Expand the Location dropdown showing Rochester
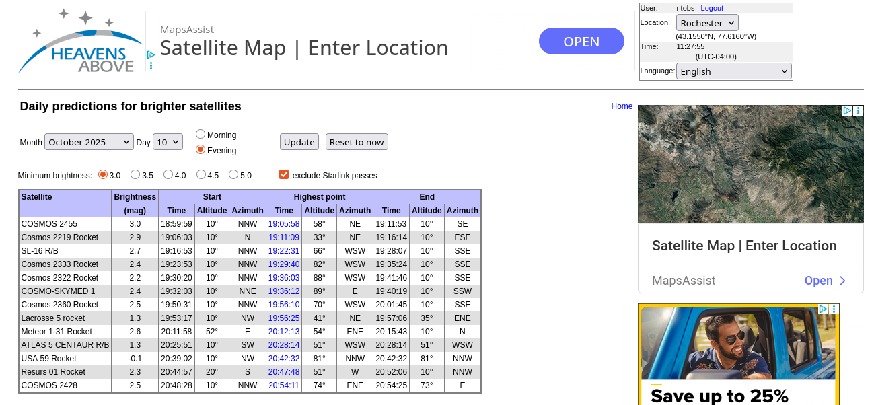The width and height of the screenshot is (874, 405). (706, 23)
